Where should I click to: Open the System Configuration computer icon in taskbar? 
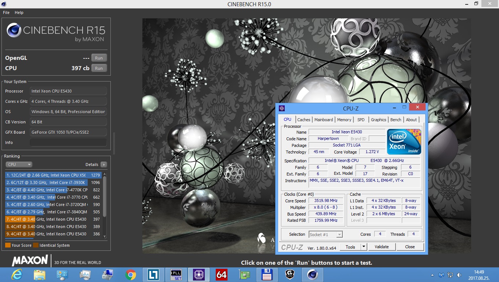point(108,274)
